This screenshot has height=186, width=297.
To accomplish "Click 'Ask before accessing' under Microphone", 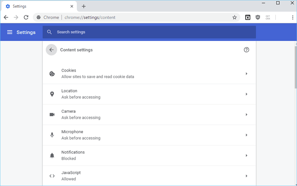I will pyautogui.click(x=81, y=138).
